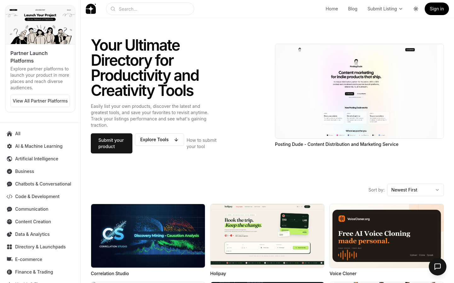Click the AI & Machine Learning gear icon
Screen dimensions: 454x283
(9, 146)
